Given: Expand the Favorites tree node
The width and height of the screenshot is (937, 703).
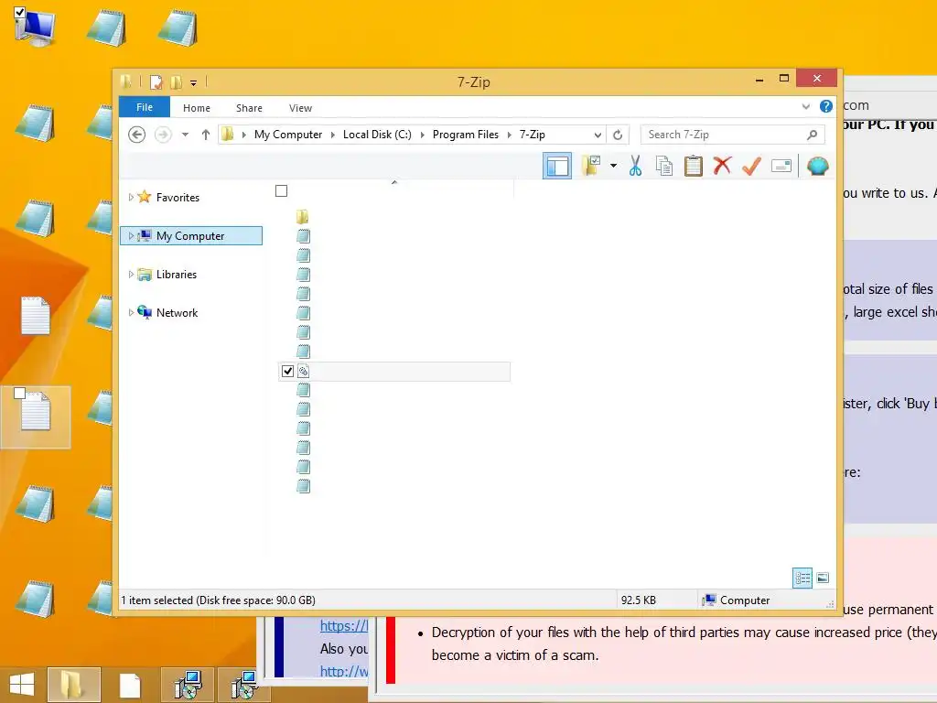Looking at the screenshot, I should pyautogui.click(x=131, y=198).
